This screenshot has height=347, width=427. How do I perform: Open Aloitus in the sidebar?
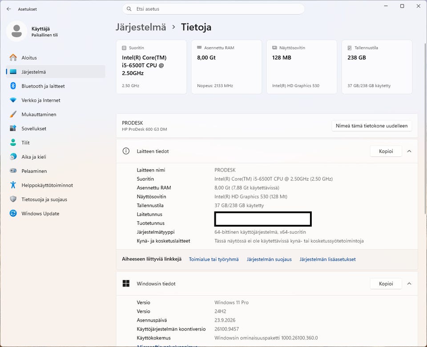click(56, 58)
